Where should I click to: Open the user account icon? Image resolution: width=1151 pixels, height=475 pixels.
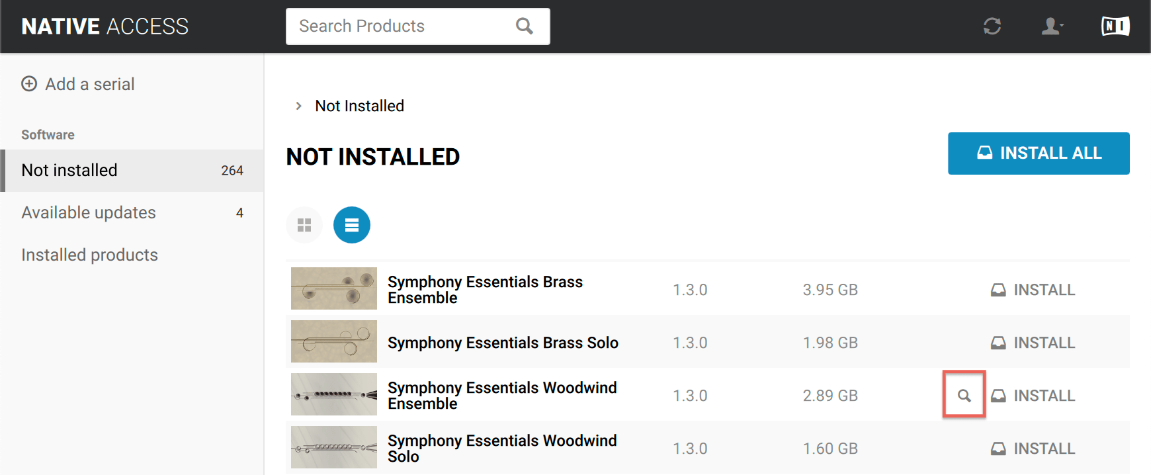pyautogui.click(x=1050, y=26)
